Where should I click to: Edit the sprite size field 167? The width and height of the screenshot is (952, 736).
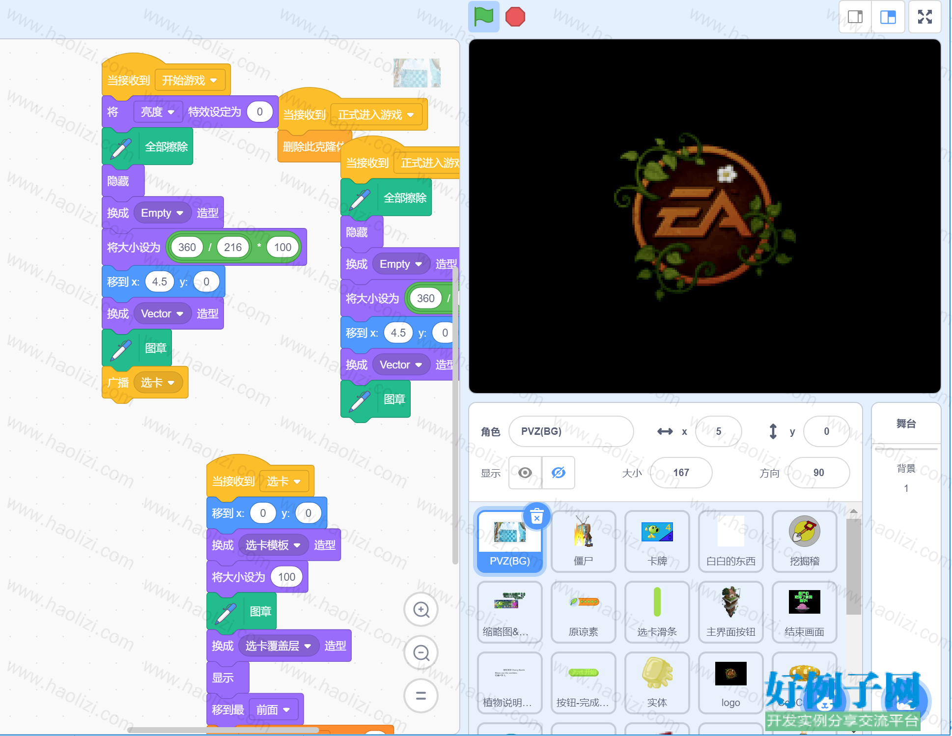tap(681, 473)
